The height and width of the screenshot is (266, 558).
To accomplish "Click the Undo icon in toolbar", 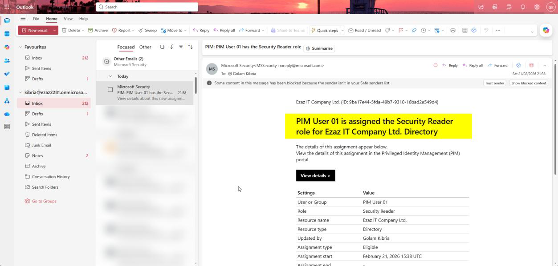I will (486, 30).
